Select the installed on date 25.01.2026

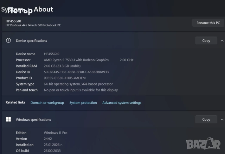coord(53,145)
